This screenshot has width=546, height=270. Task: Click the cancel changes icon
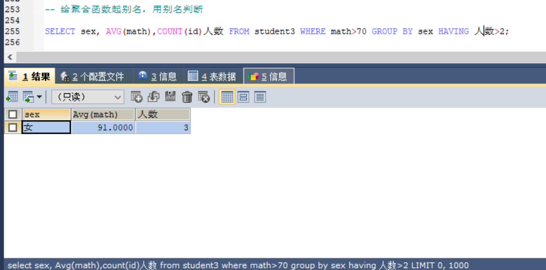click(204, 97)
